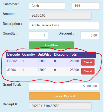Click the Discount : form label

pyautogui.click(x=66, y=34)
